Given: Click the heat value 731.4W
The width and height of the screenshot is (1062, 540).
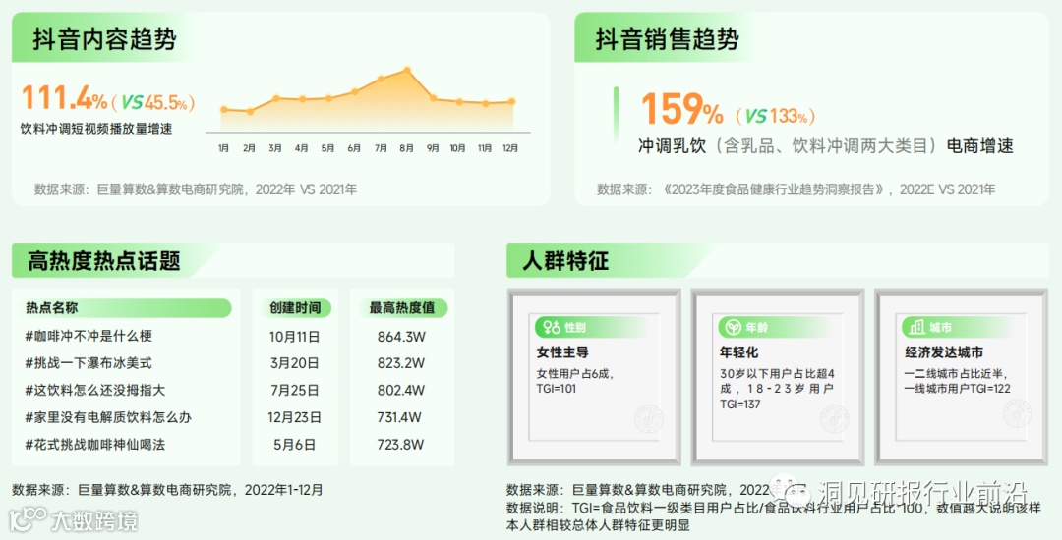Looking at the screenshot, I should coord(399,417).
